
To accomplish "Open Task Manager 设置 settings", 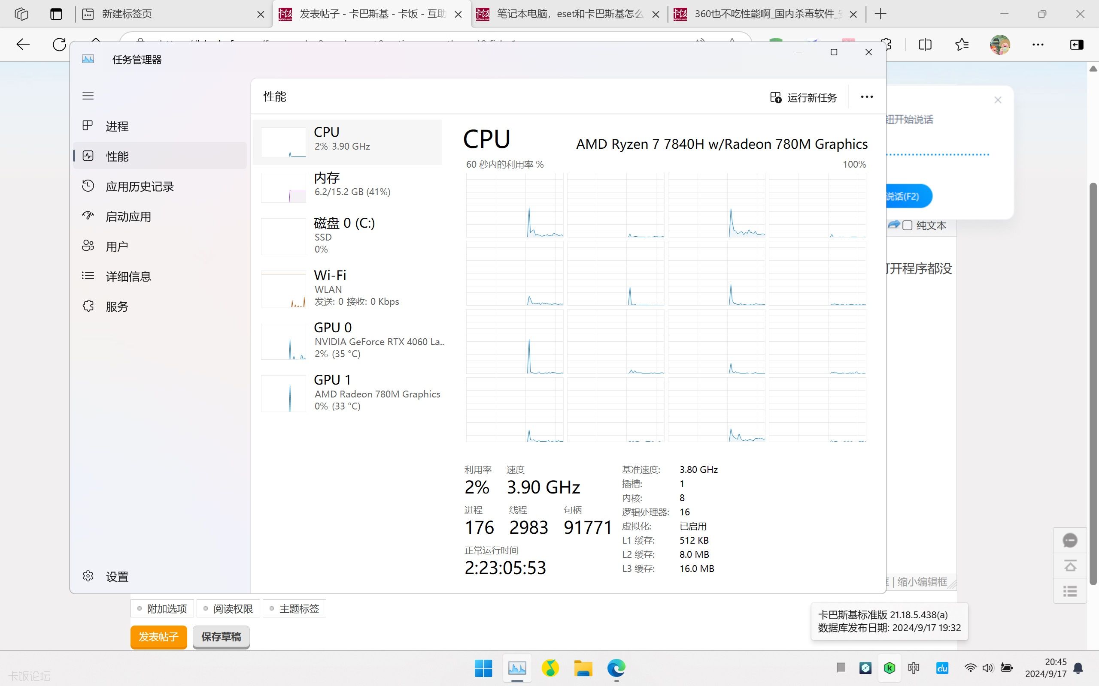I will coord(159,576).
